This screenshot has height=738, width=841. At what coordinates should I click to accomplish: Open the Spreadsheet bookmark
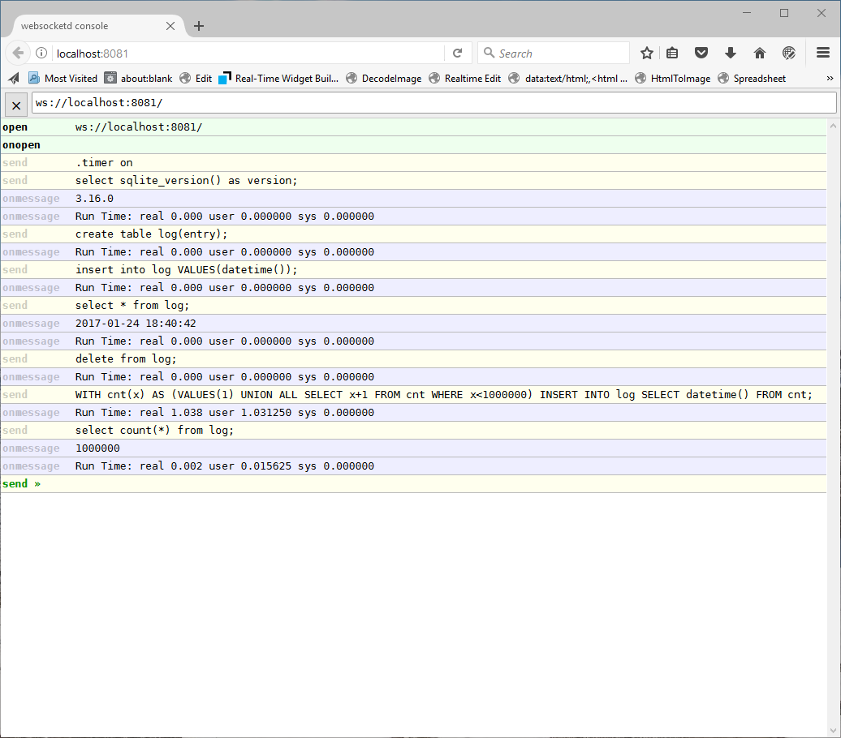[752, 79]
